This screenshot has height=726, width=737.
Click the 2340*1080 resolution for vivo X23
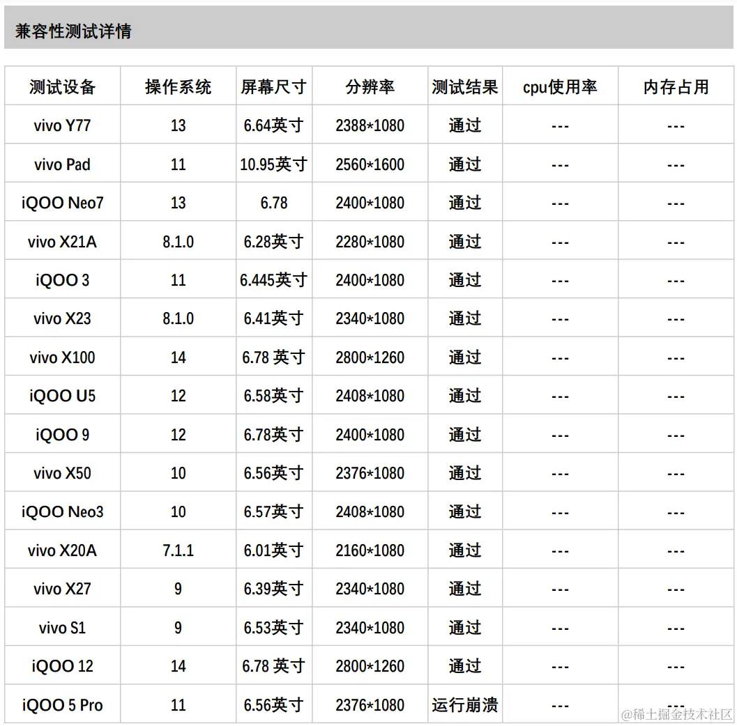click(370, 318)
